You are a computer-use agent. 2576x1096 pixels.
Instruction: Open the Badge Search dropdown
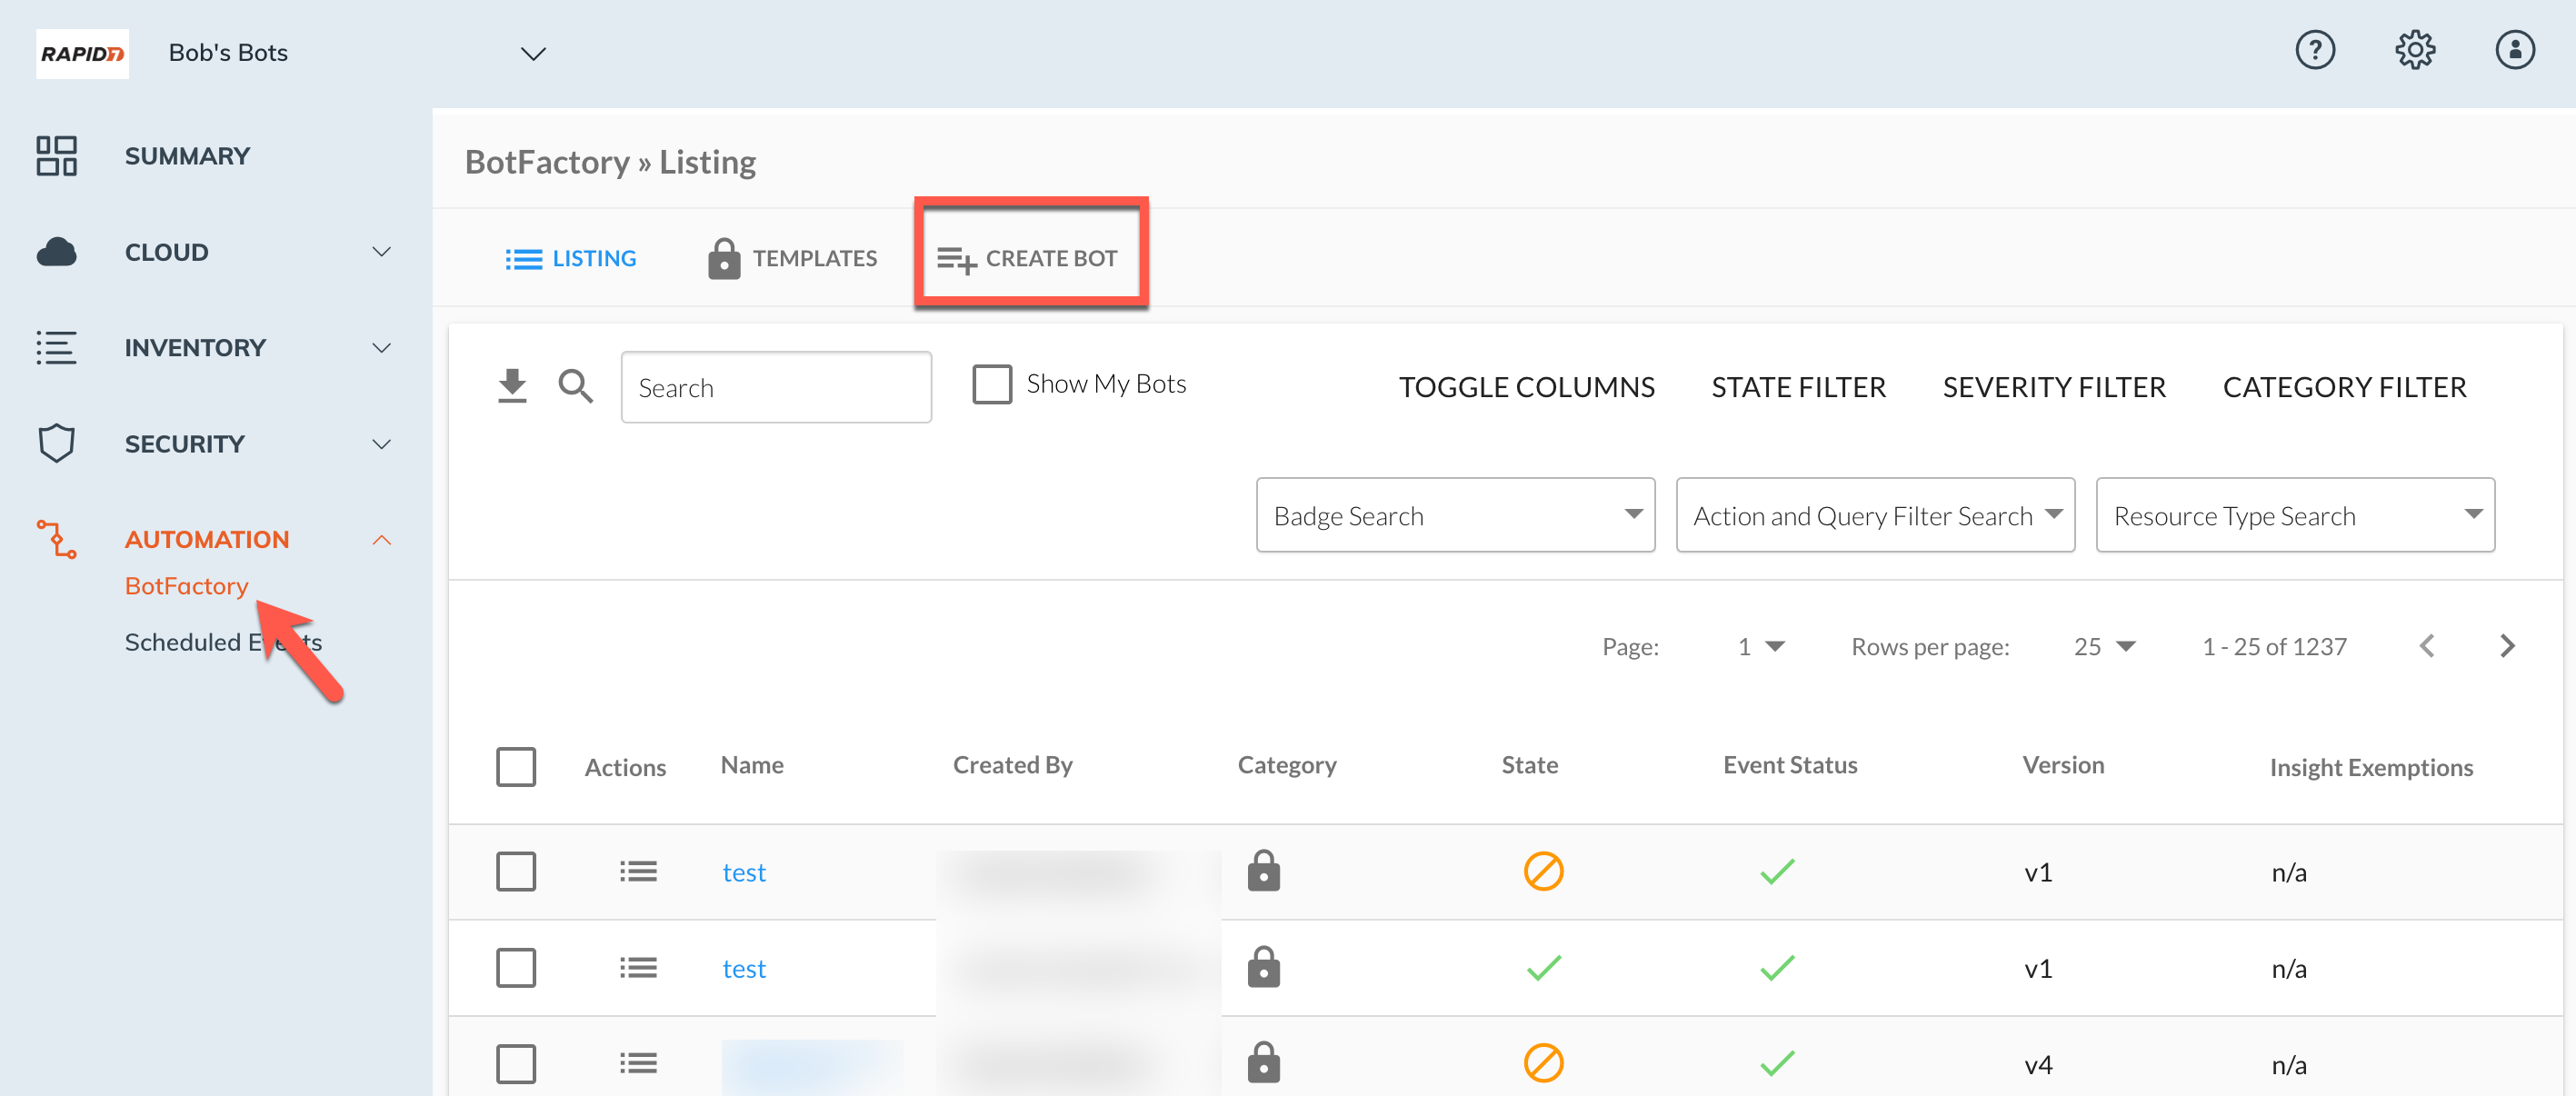tap(1454, 515)
